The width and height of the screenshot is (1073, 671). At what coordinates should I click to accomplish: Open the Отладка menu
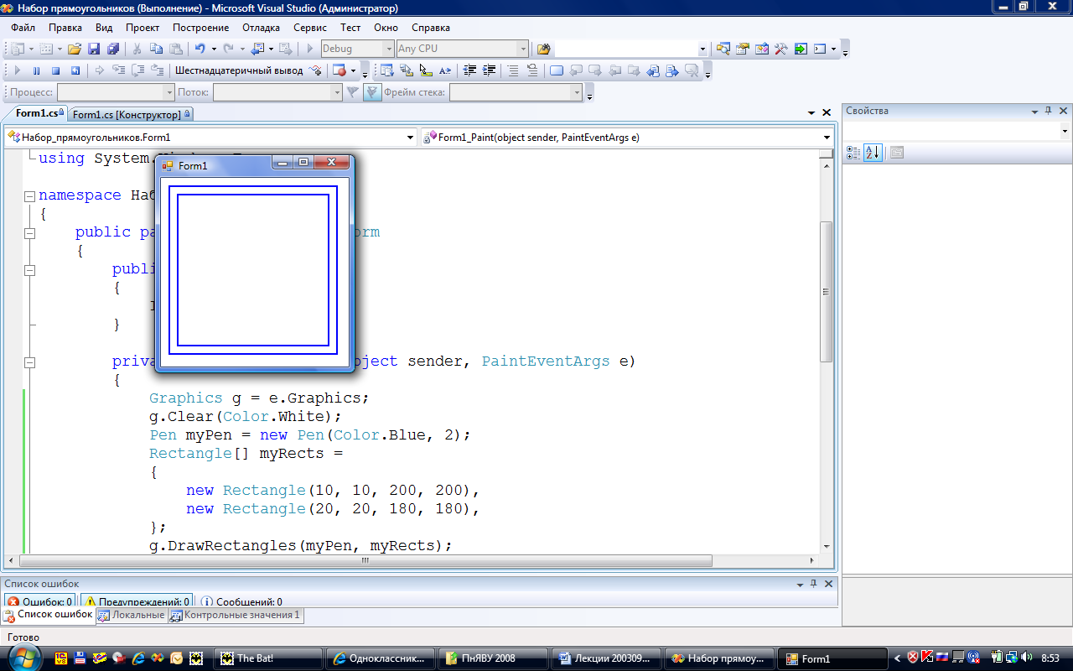coord(261,27)
